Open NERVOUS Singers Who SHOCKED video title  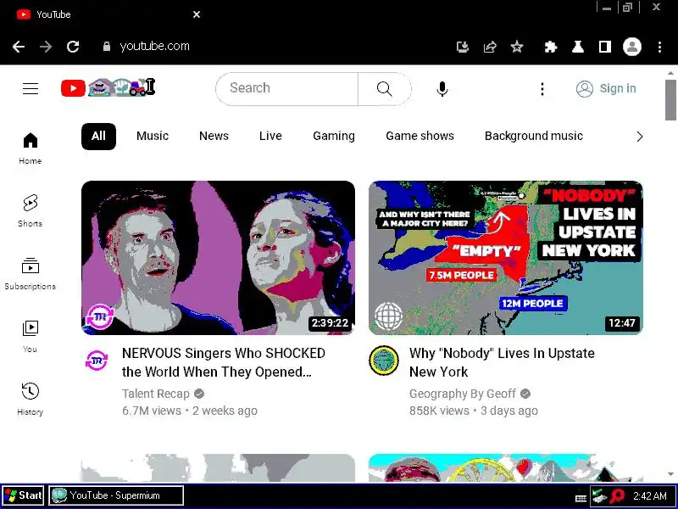(x=224, y=363)
